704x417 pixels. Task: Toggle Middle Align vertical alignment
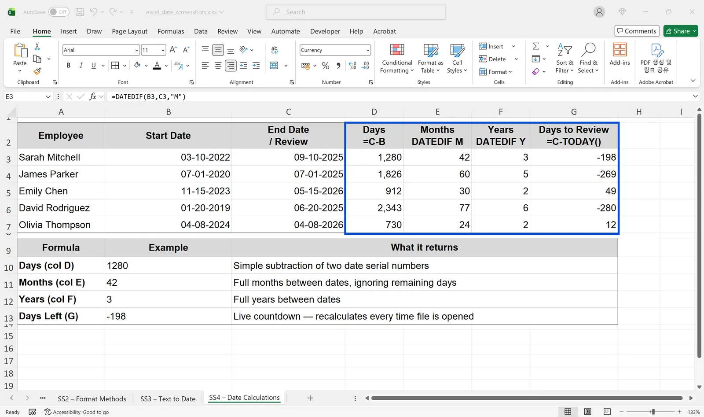click(x=218, y=50)
